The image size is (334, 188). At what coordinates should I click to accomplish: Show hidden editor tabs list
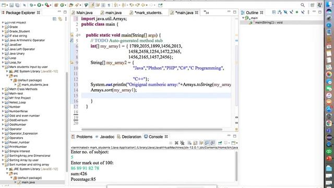tap(206, 13)
